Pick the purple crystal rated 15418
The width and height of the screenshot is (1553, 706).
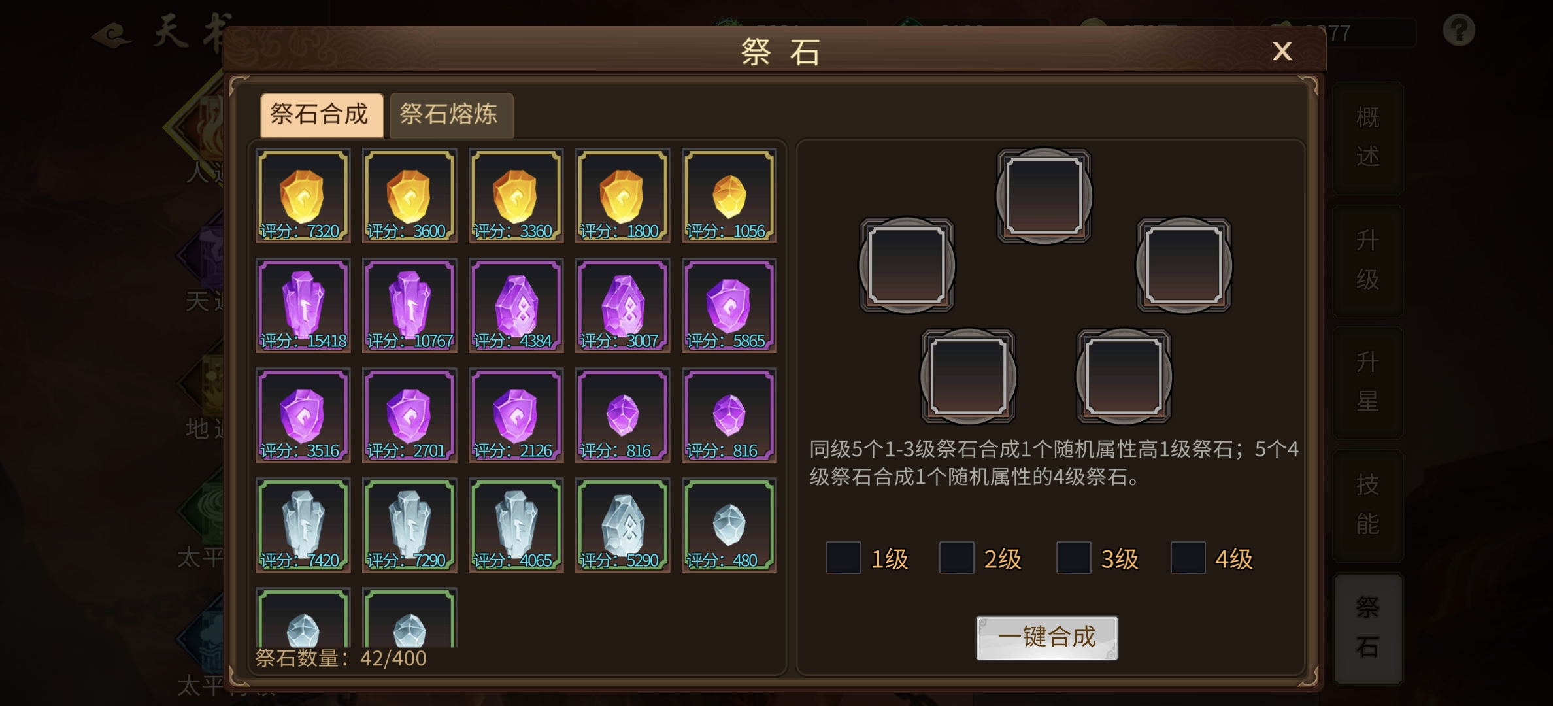click(303, 305)
